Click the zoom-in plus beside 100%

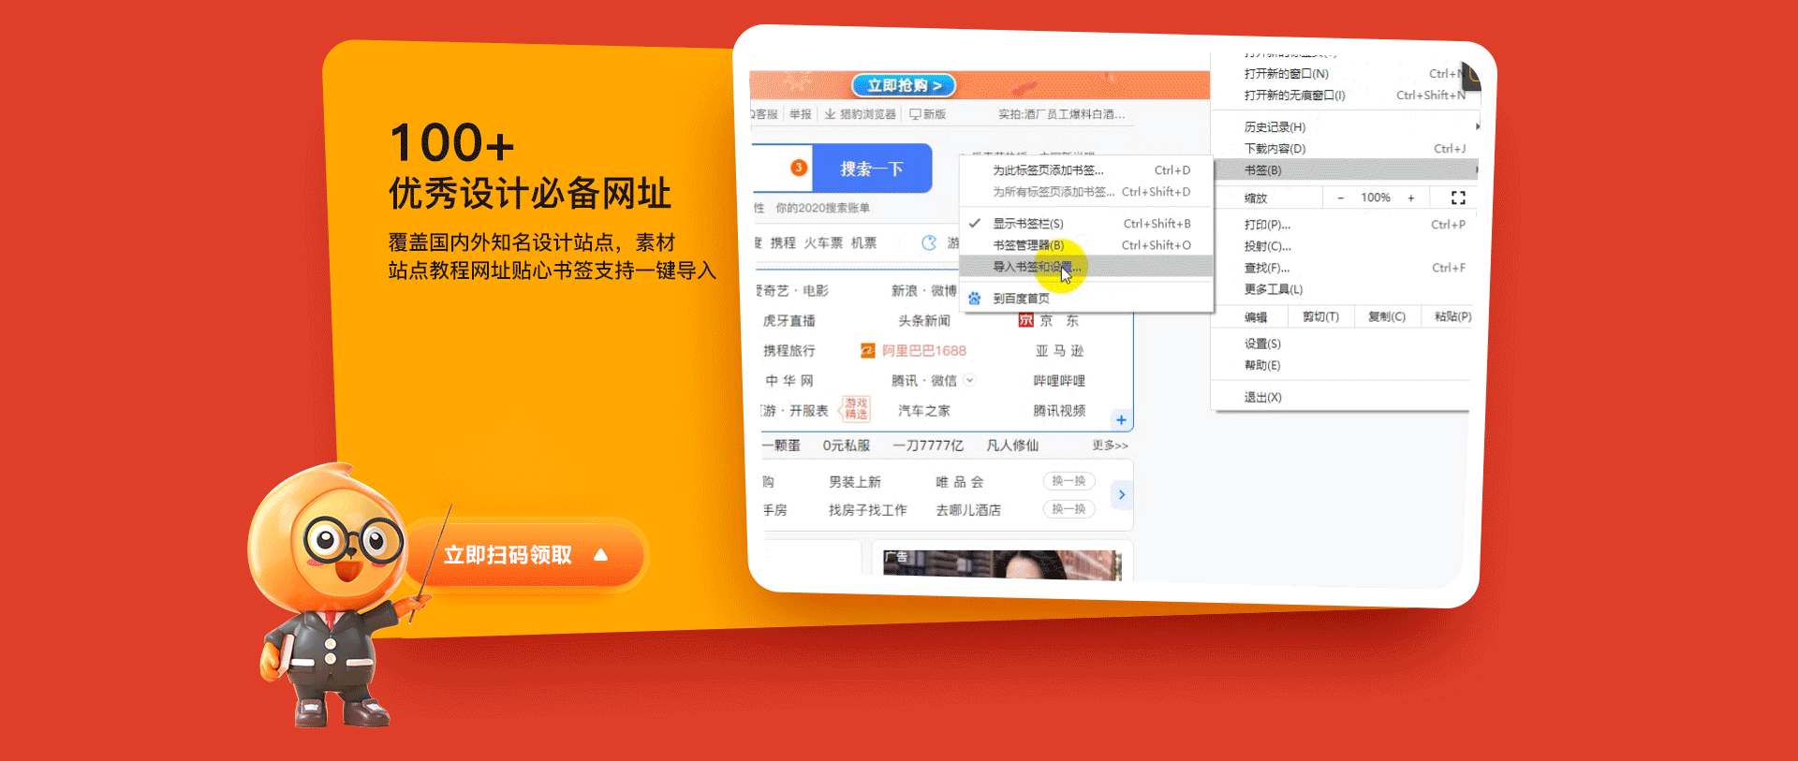1411,198
